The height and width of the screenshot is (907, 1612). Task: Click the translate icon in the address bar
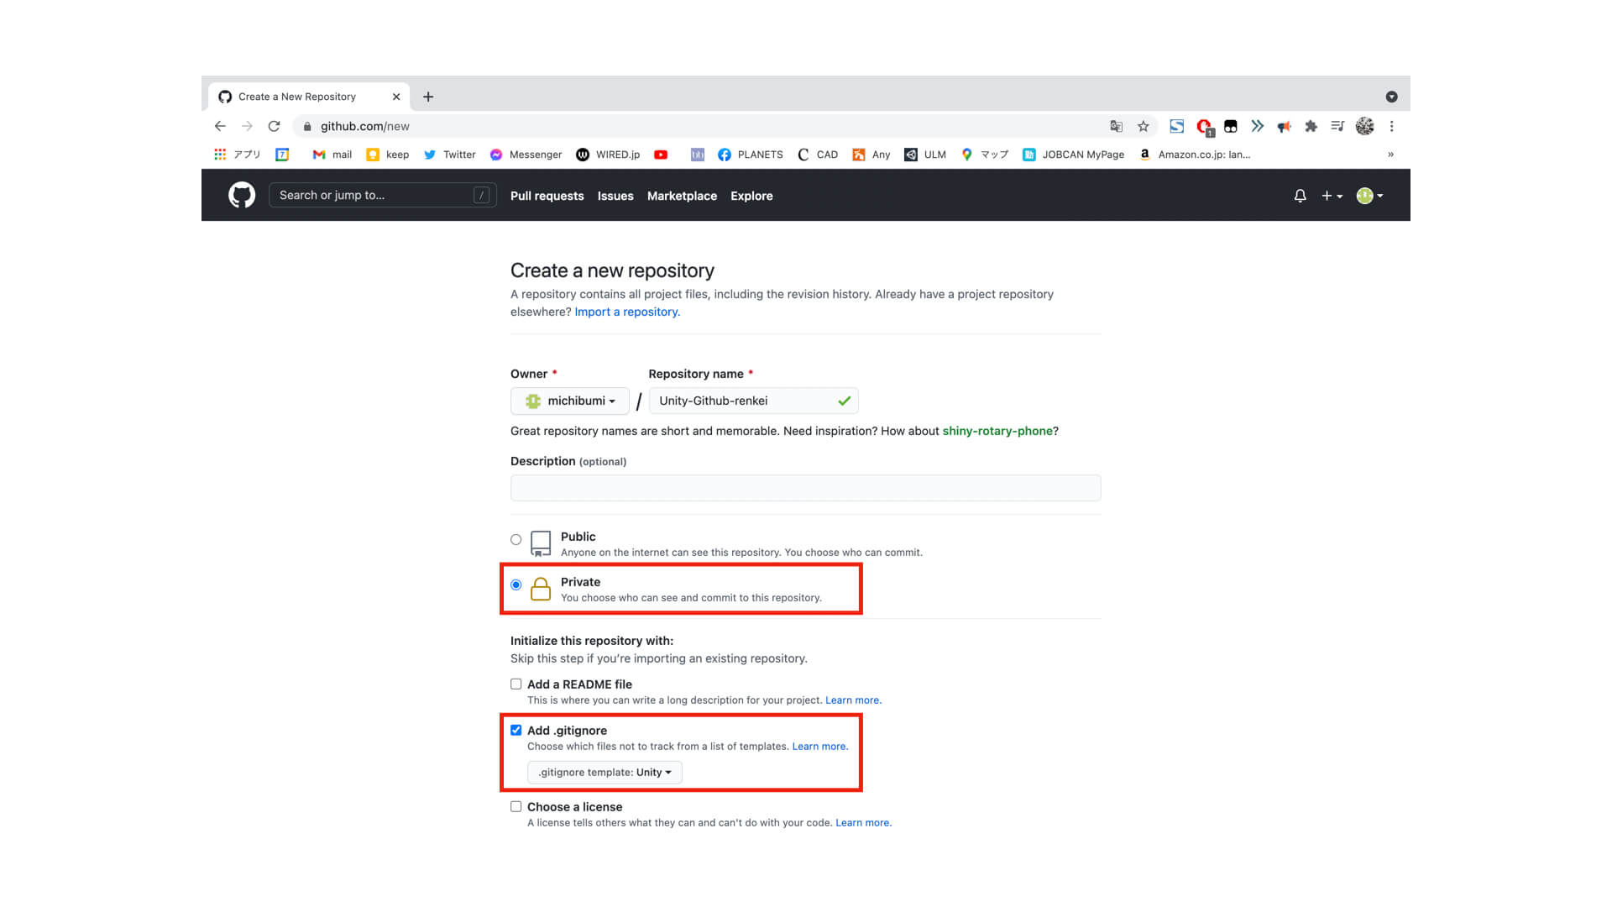pyautogui.click(x=1116, y=126)
